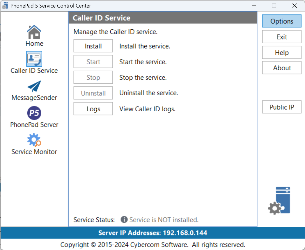Click the Exit button
Screen dimensions: 305x250
coord(282,37)
